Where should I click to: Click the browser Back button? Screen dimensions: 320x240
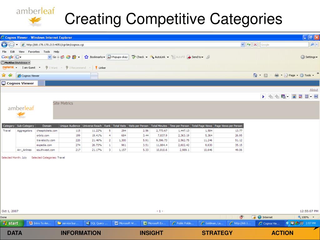click(x=4, y=44)
